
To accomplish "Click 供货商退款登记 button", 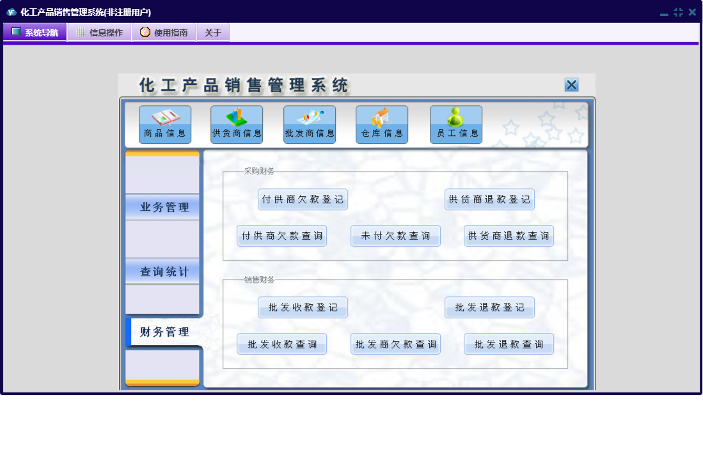I will click(489, 199).
